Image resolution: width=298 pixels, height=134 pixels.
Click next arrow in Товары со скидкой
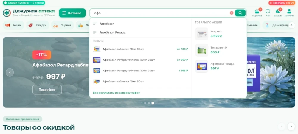291,127
